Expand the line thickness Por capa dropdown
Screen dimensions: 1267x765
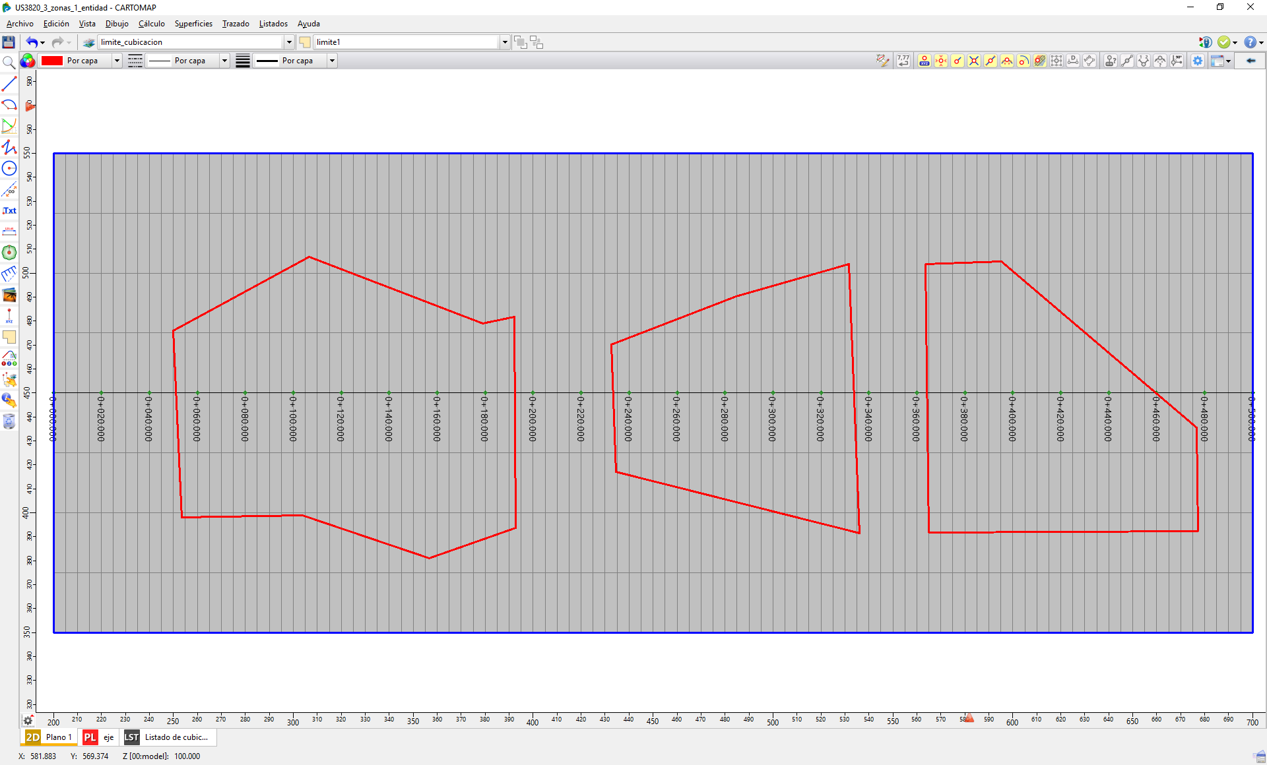pos(332,61)
